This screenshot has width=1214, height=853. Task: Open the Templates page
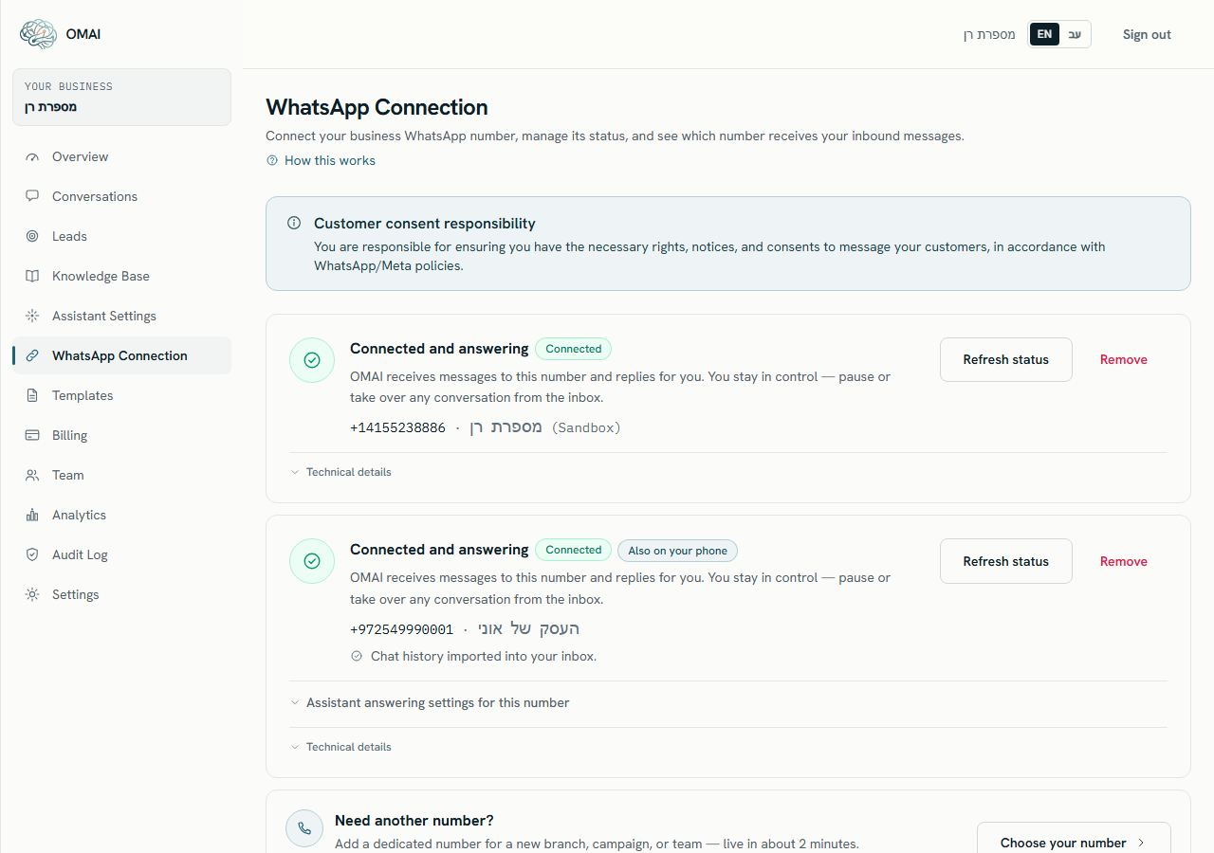121,396
